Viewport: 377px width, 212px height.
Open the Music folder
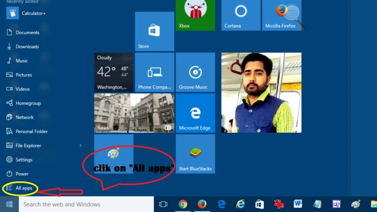click(17, 61)
